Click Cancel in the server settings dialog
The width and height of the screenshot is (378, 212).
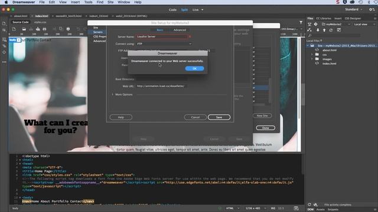(195, 117)
